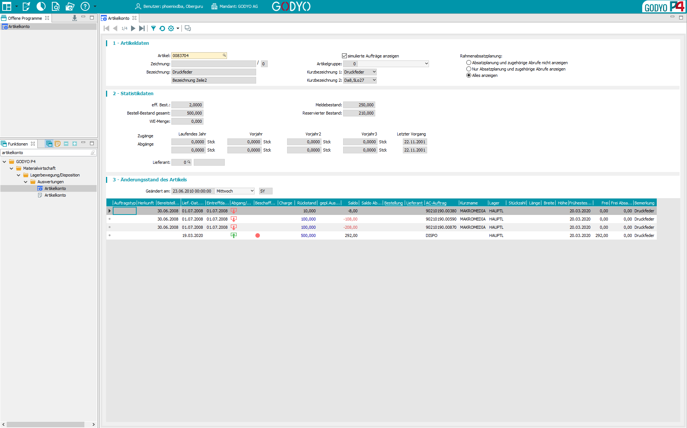Collapse the GODYO P4 tree node
Screen dimensions: 687x428
click(4, 162)
